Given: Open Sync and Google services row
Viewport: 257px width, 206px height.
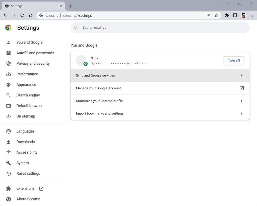Looking at the screenshot, I should pyautogui.click(x=160, y=75).
